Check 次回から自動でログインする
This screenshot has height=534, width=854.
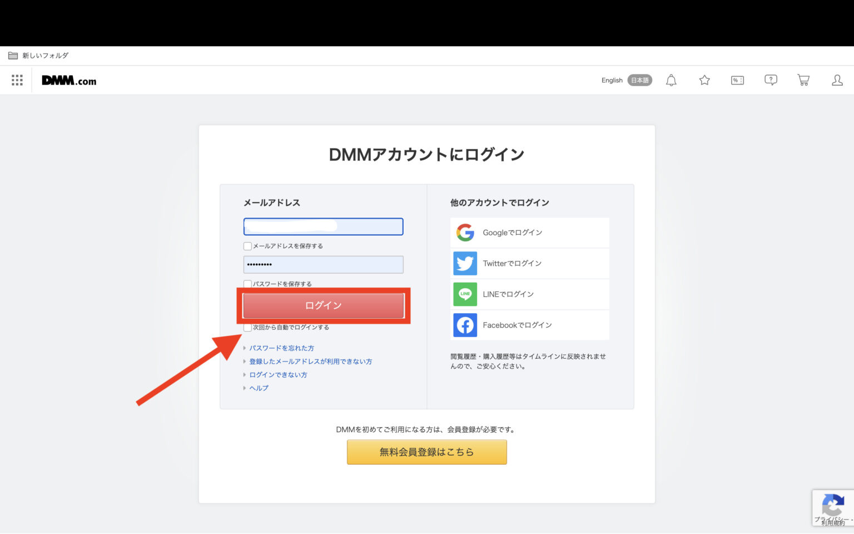pyautogui.click(x=247, y=327)
